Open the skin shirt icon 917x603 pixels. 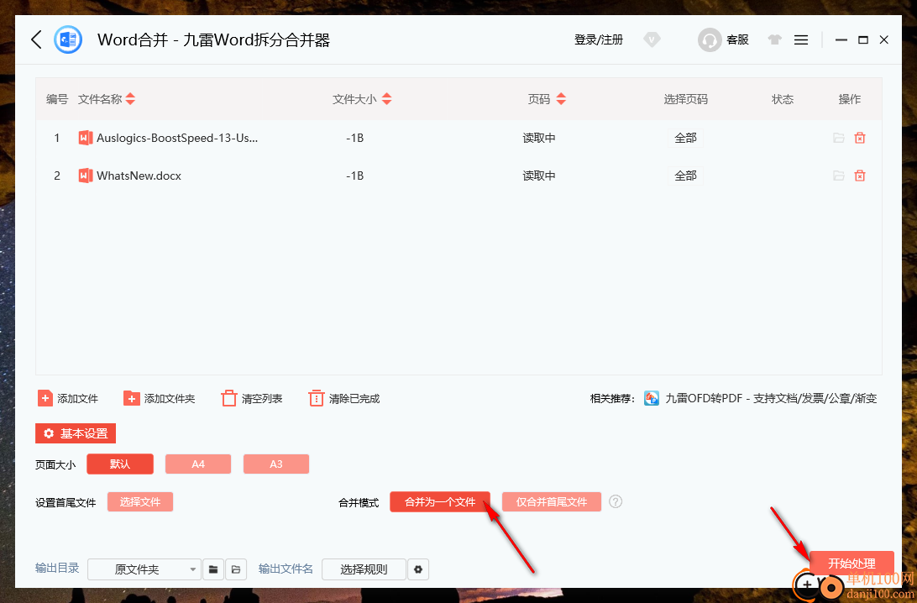[x=775, y=39]
